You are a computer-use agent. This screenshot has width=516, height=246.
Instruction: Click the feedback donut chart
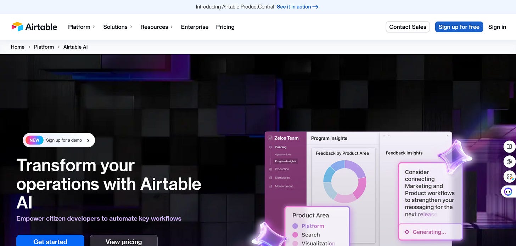pyautogui.click(x=345, y=182)
